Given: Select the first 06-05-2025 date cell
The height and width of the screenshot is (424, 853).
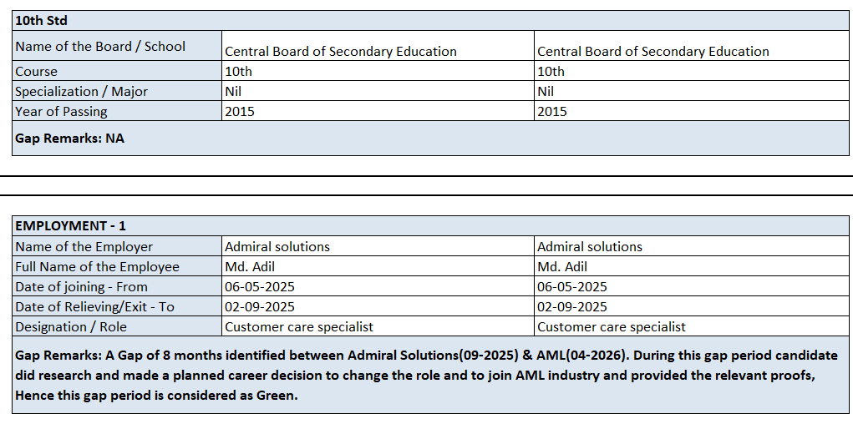Looking at the screenshot, I should [378, 286].
